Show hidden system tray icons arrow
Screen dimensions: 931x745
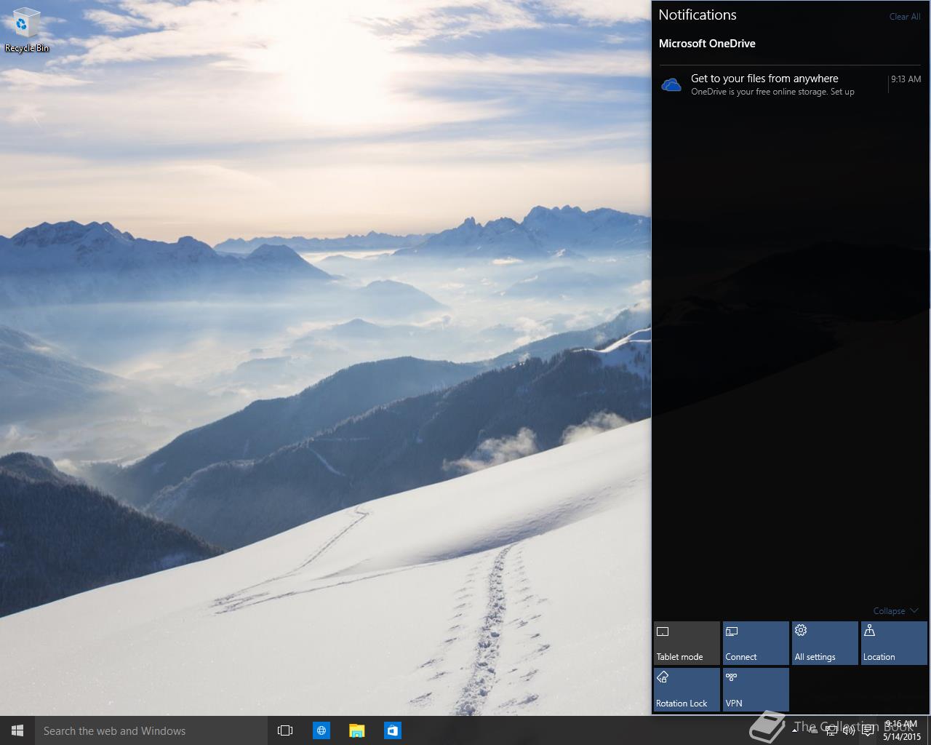tap(795, 730)
